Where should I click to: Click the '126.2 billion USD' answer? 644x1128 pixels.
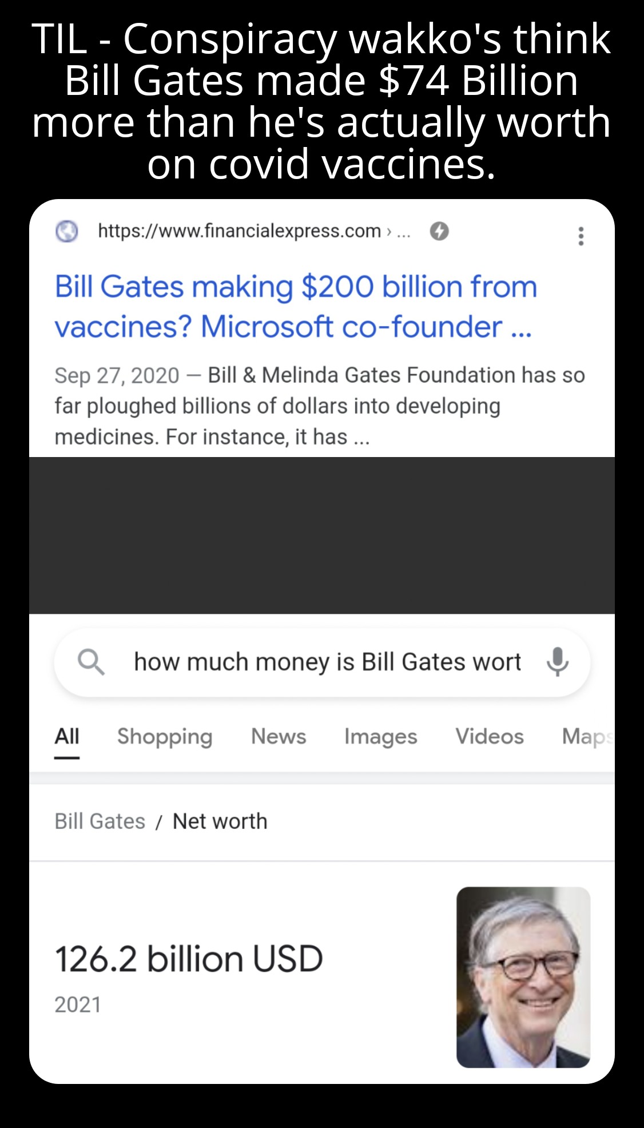[189, 959]
